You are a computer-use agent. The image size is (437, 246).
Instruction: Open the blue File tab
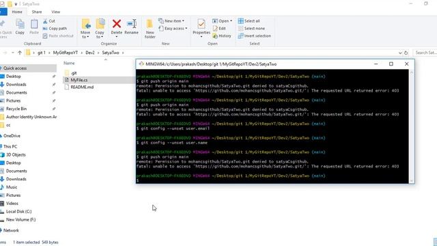[3, 12]
